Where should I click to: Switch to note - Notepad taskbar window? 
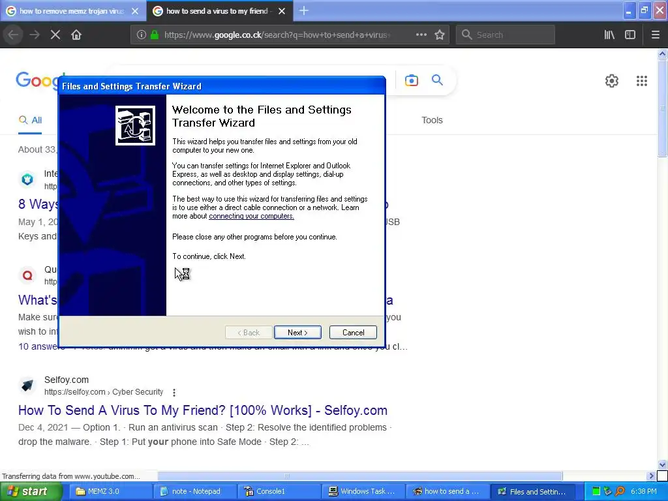pos(194,491)
